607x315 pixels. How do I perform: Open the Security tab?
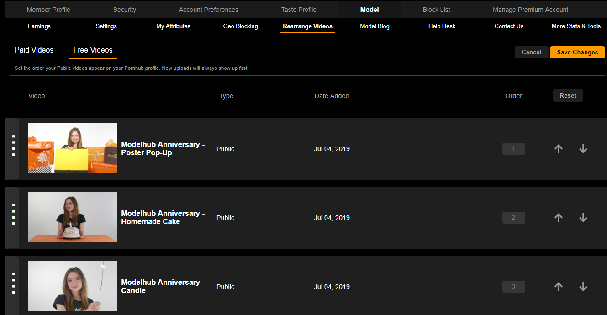[x=125, y=10]
